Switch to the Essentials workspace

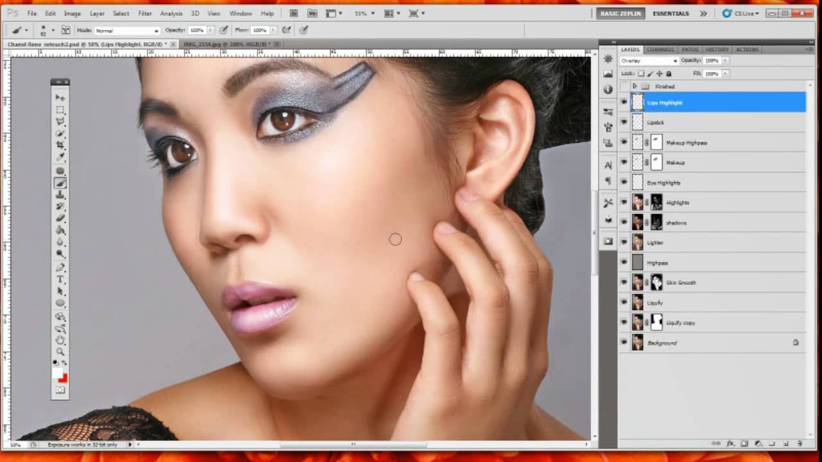pyautogui.click(x=670, y=13)
